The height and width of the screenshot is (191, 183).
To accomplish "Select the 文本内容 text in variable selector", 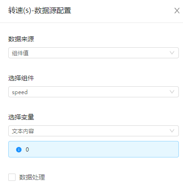I will [23, 131].
